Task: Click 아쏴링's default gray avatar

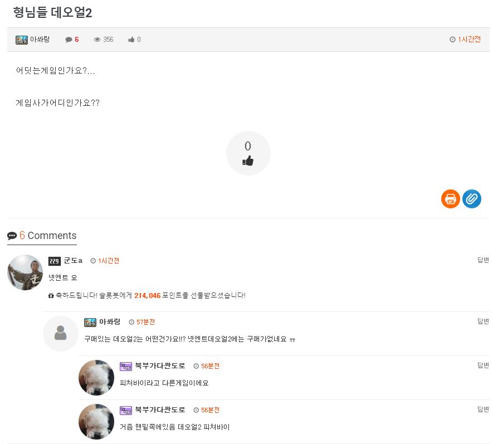Action: pyautogui.click(x=61, y=334)
